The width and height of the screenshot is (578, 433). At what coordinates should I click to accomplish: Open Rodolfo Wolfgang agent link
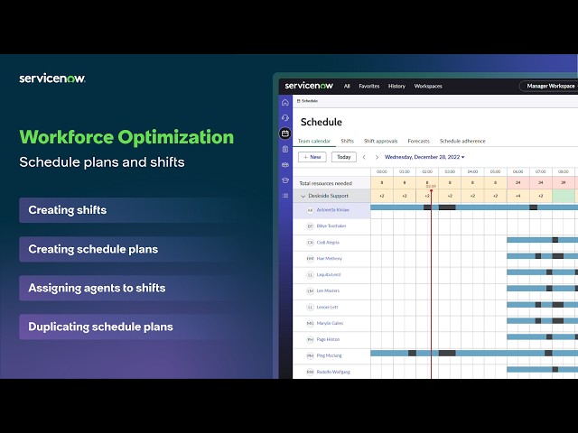[x=333, y=372]
